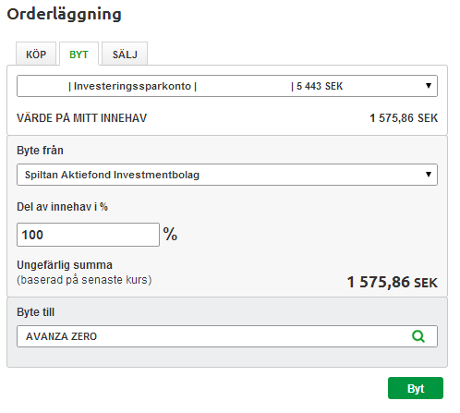Image resolution: width=460 pixels, height=413 pixels.
Task: Click the AVANZA ZERO Byte till field
Action: [x=227, y=336]
